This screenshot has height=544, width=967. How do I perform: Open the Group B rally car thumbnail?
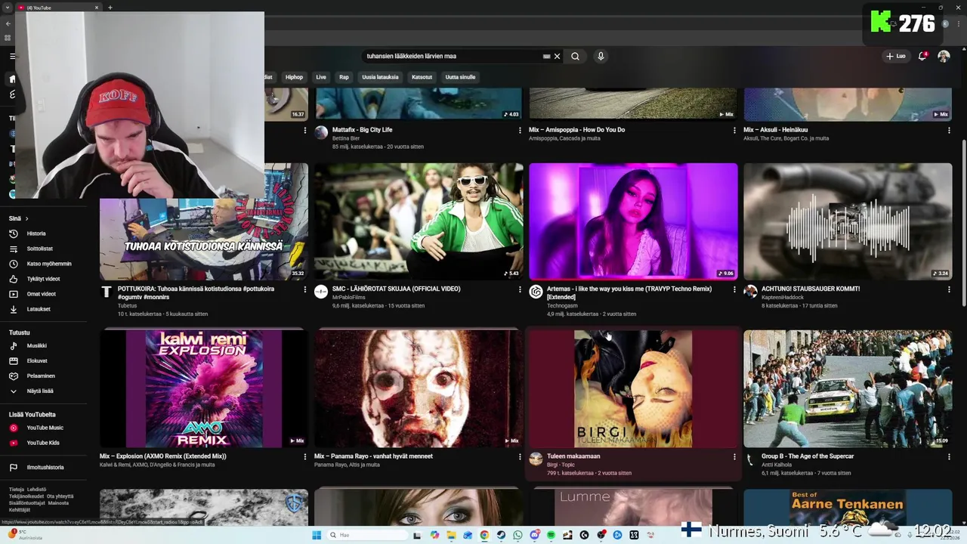(x=848, y=388)
